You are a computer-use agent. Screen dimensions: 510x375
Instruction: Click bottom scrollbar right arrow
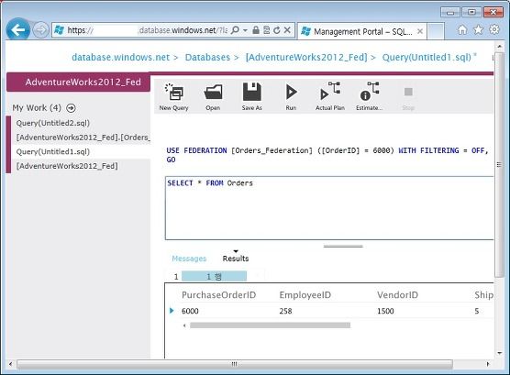click(x=488, y=364)
